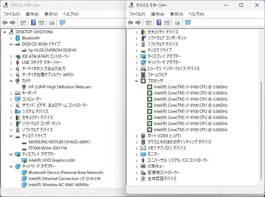Click Update driver icon in left window toolbar

pyautogui.click(x=52, y=22)
